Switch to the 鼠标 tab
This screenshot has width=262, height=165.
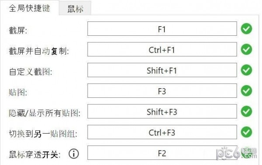[x=75, y=8]
